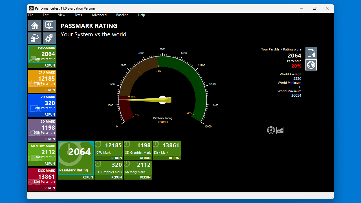Click the globe world comparison icon
The image size is (361, 203).
(x=311, y=65)
